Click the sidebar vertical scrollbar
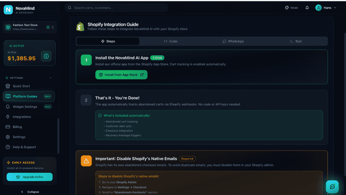The width and height of the screenshot is (346, 195). pos(58,136)
